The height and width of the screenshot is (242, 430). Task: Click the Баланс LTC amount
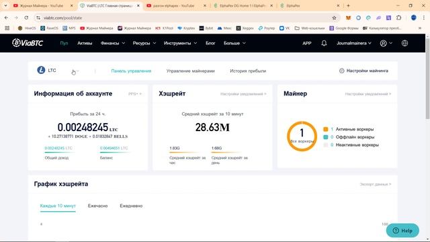(x=114, y=148)
